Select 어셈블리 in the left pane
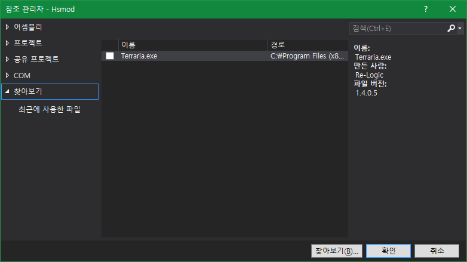This screenshot has width=467, height=262. click(28, 27)
